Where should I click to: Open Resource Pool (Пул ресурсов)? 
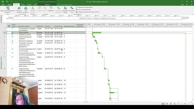point(26,10)
